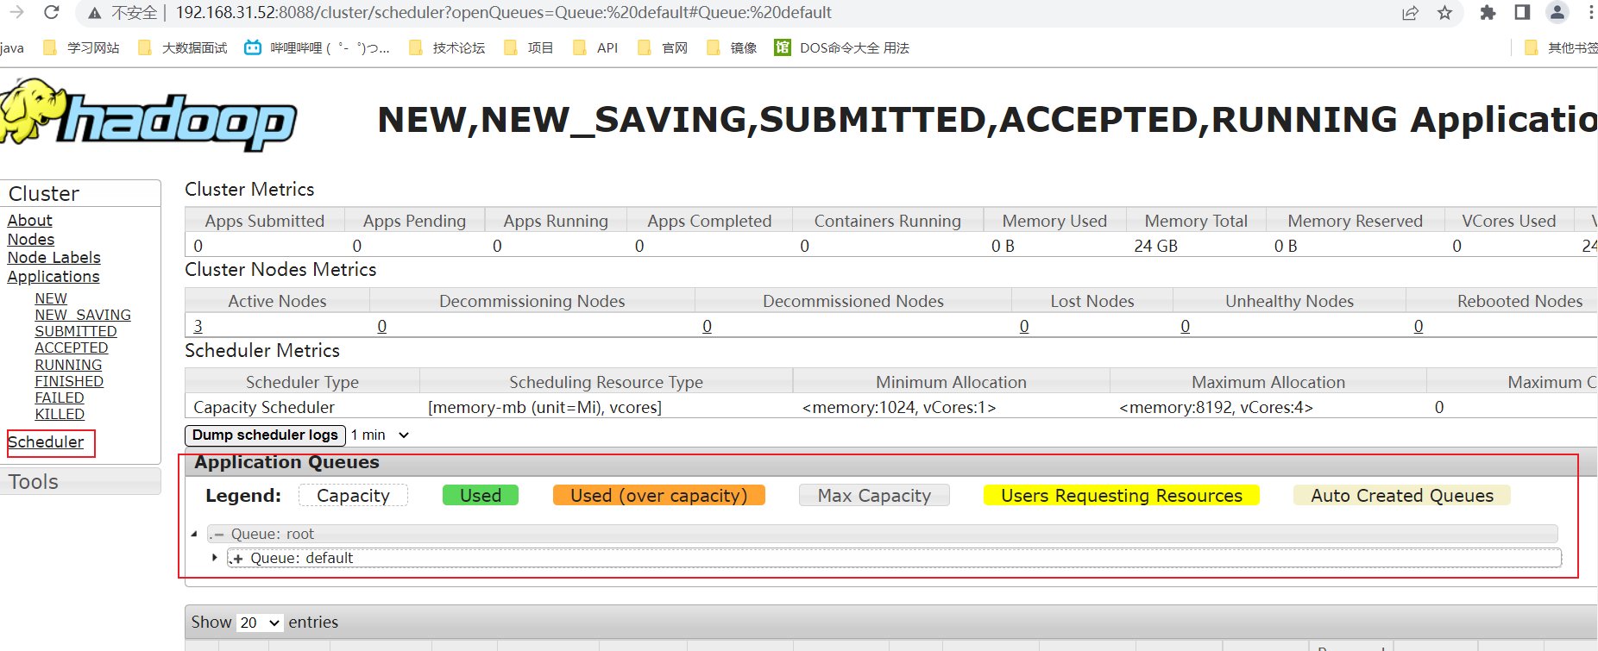Image resolution: width=1598 pixels, height=651 pixels.
Task: Filter applications by NEW_SAVING state
Action: tap(83, 315)
